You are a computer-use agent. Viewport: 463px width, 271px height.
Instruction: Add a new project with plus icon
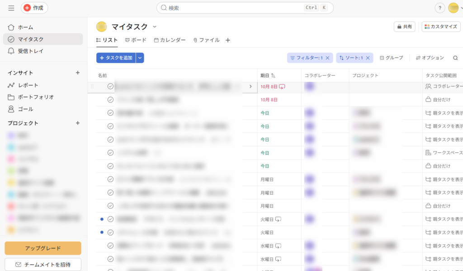pos(77,123)
